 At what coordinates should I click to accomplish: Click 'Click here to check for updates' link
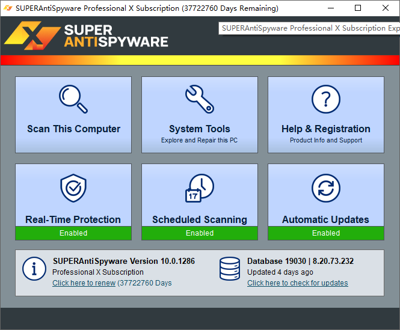[x=298, y=283]
